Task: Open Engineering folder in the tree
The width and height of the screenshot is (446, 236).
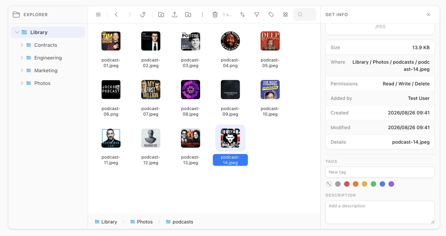Action: tap(48, 58)
